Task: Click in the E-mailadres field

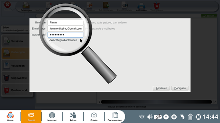Action: [x=65, y=29]
